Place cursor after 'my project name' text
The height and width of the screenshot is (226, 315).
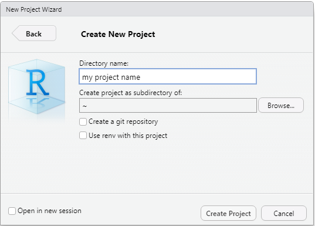point(141,77)
